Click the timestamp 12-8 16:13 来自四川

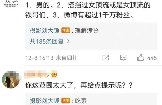[51, 58]
